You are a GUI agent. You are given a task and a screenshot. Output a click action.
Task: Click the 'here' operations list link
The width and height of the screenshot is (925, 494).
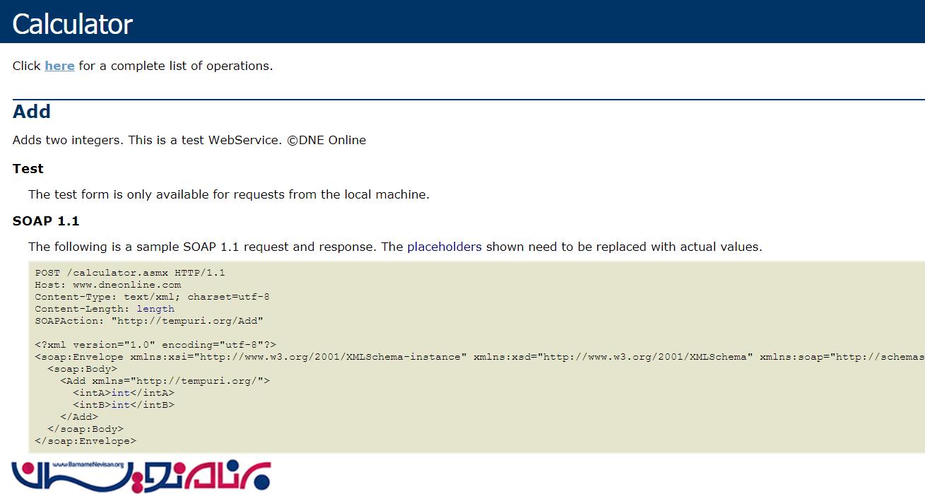coord(59,66)
